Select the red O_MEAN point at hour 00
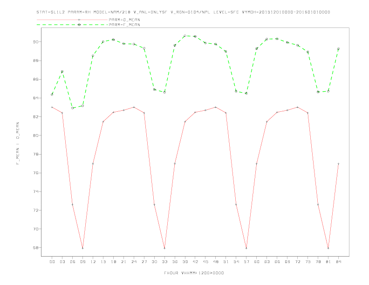 click(52, 107)
